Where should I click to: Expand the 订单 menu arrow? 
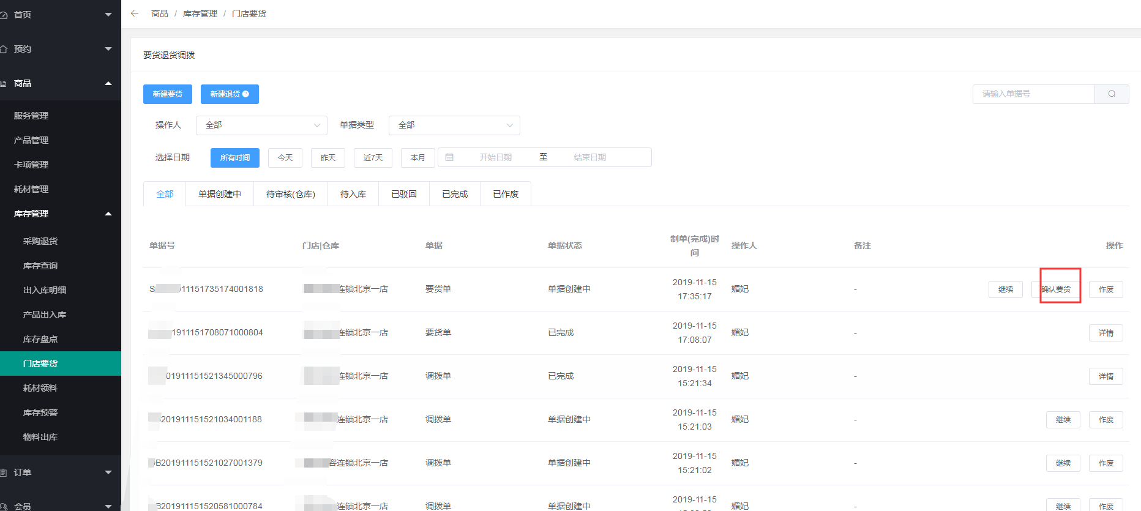[108, 472]
